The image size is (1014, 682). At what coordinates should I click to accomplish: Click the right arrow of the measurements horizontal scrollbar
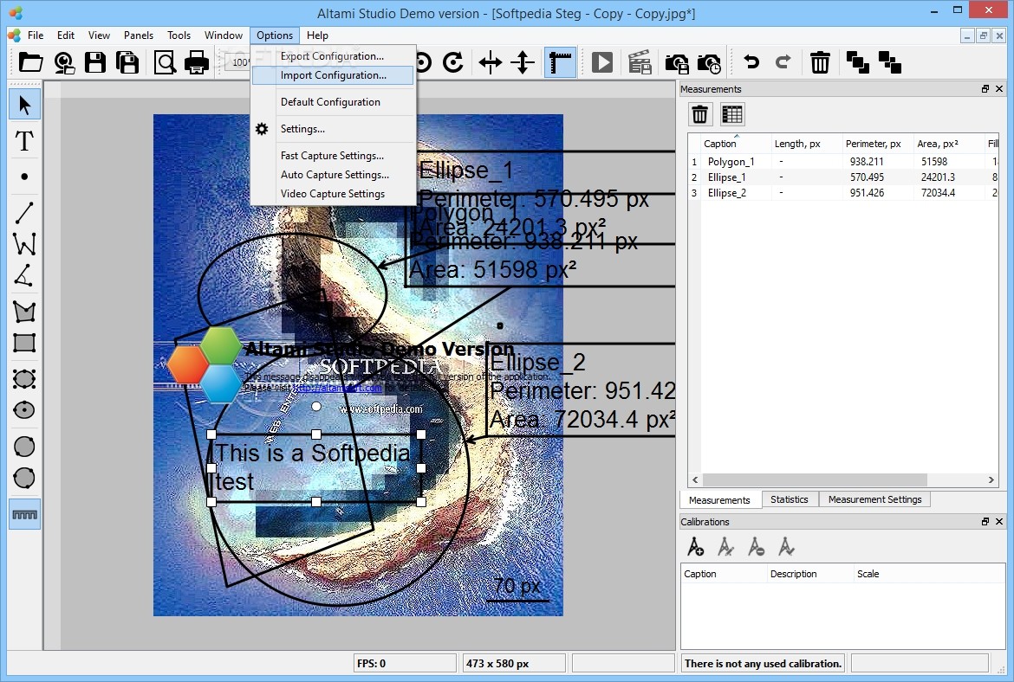991,479
